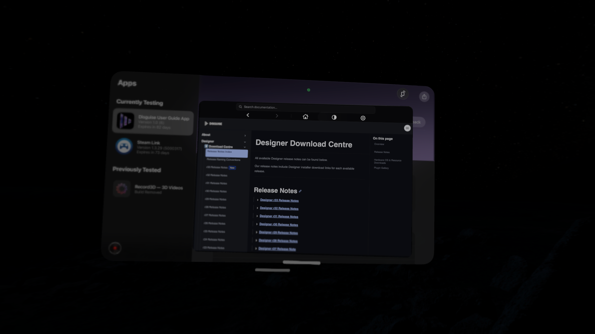Go forward with the right arrow
Screen dimensions: 595x334
277,116
